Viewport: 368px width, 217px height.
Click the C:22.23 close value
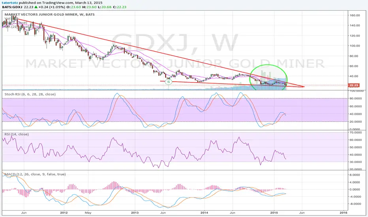pyautogui.click(x=120, y=7)
